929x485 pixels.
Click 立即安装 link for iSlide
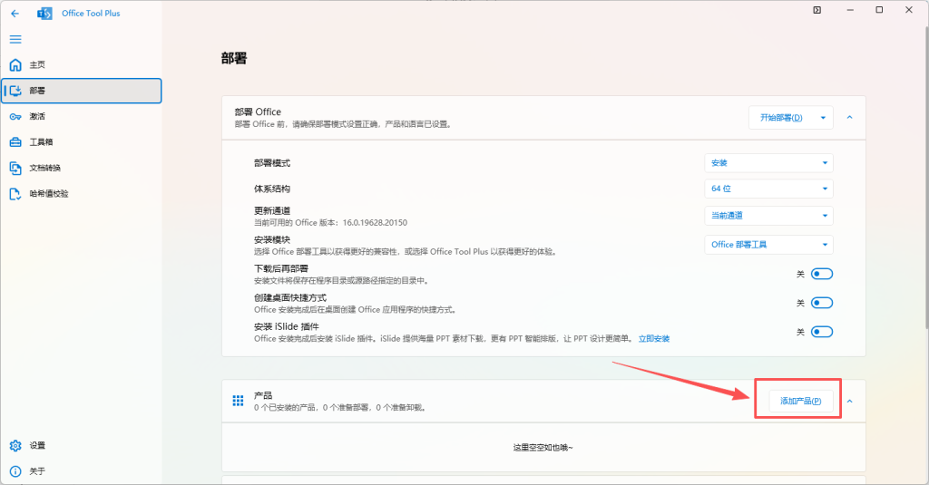(653, 338)
